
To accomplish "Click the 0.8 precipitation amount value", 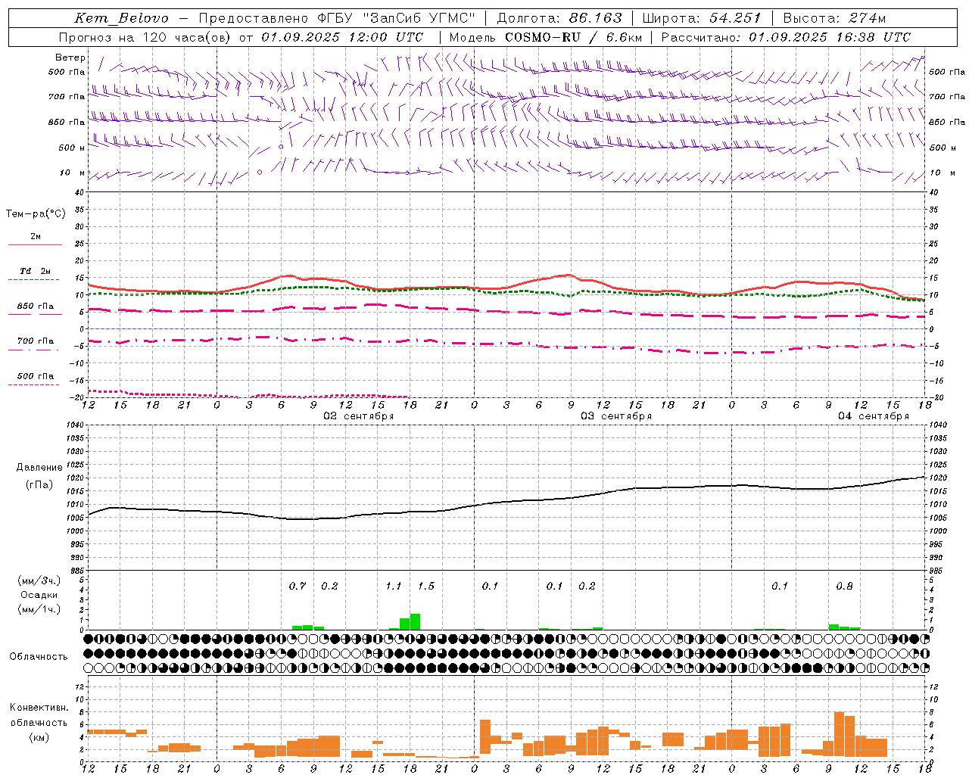I will [844, 586].
